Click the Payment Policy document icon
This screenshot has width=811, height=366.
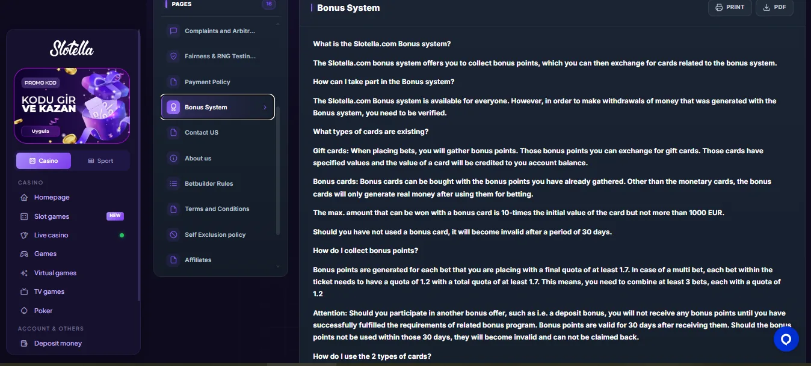click(173, 82)
